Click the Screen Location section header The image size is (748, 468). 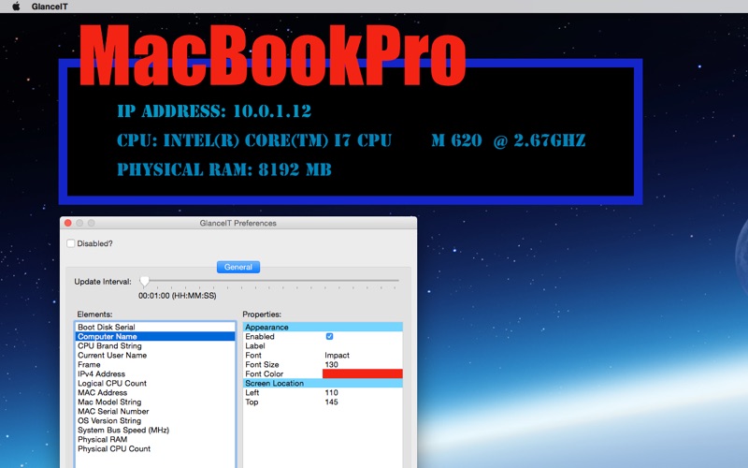[x=323, y=384]
